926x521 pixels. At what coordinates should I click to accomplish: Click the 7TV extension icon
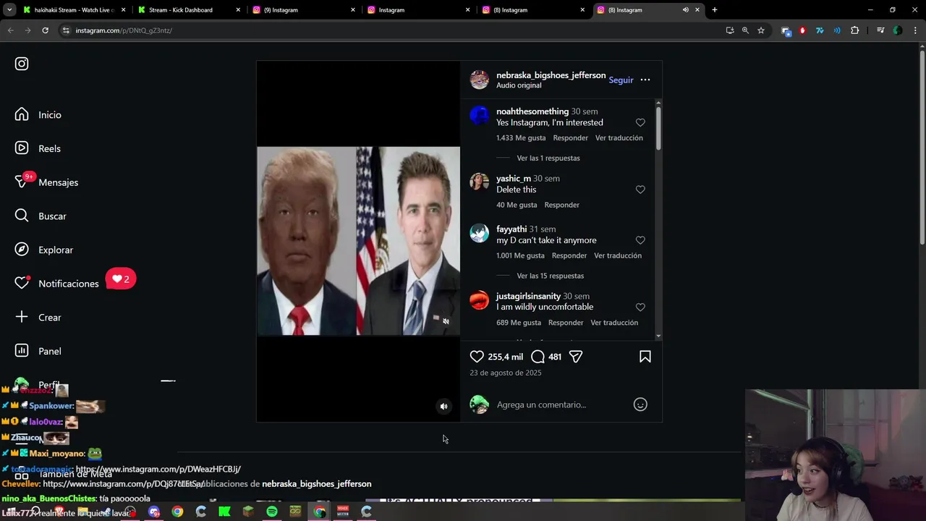820,30
